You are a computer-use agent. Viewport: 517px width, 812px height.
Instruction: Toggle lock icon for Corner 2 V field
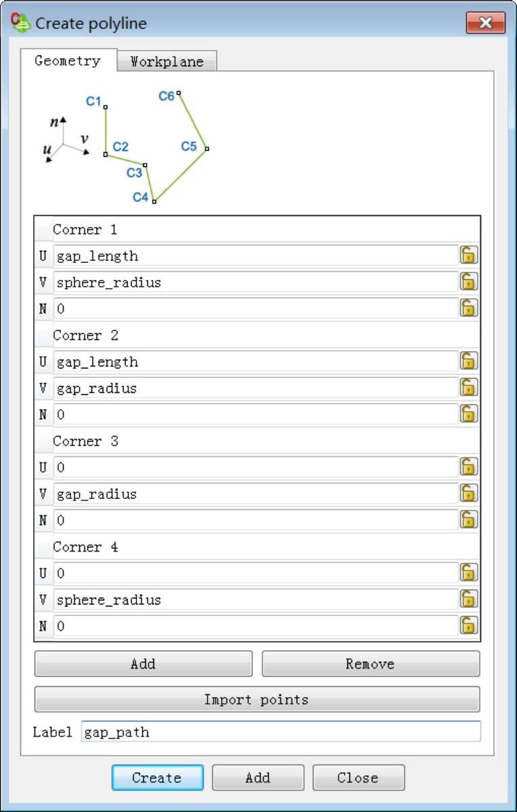[x=469, y=387]
